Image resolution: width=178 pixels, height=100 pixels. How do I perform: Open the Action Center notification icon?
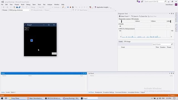point(174,98)
